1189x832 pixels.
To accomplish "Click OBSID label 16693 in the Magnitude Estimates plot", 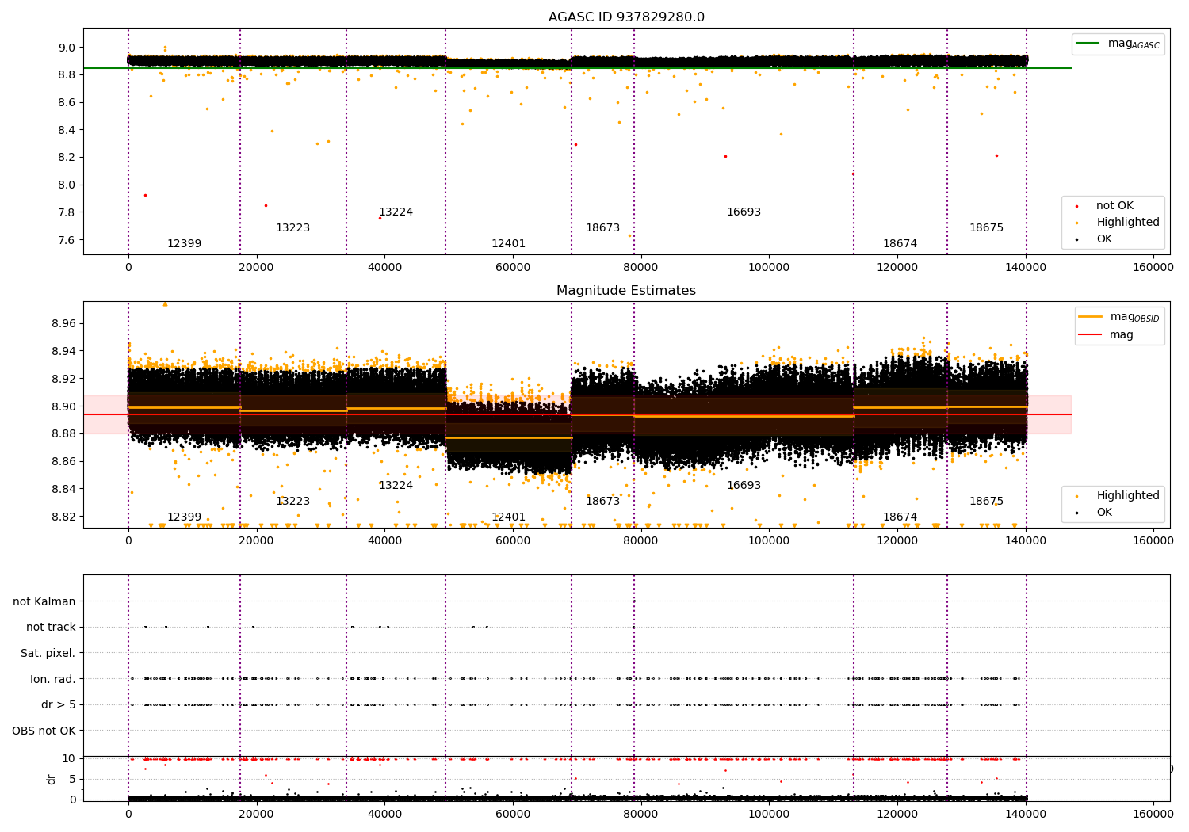I will pos(744,486).
